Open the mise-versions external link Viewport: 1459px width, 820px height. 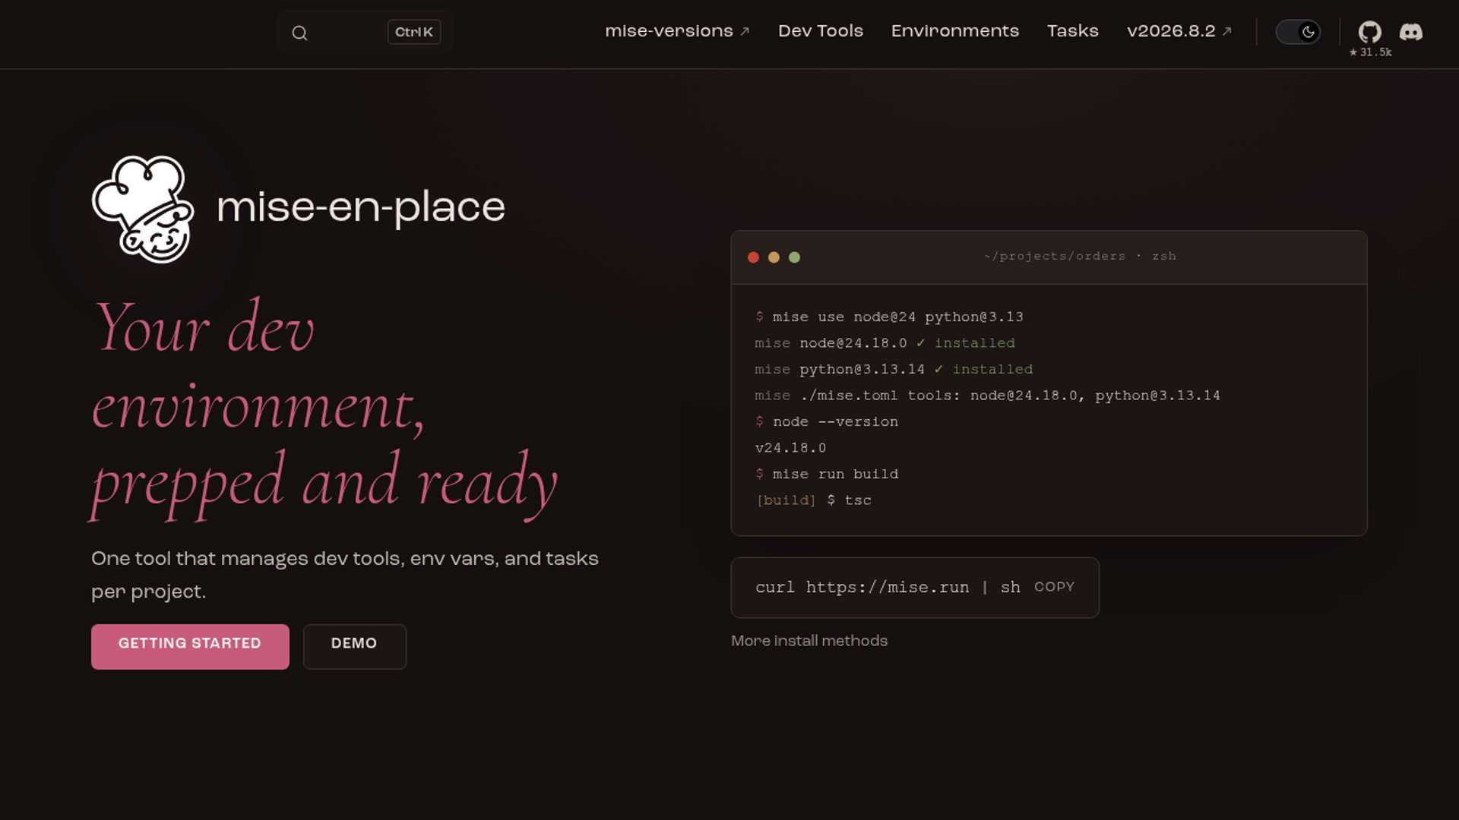click(677, 31)
